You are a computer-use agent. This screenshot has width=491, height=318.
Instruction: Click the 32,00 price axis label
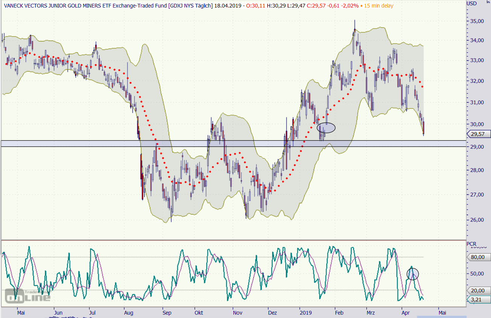point(476,81)
